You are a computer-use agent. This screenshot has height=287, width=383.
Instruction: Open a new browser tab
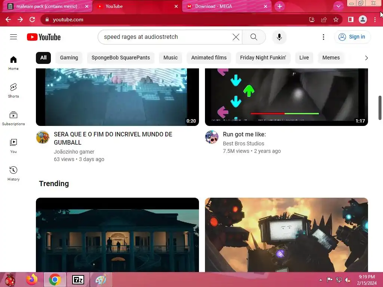[x=280, y=6]
